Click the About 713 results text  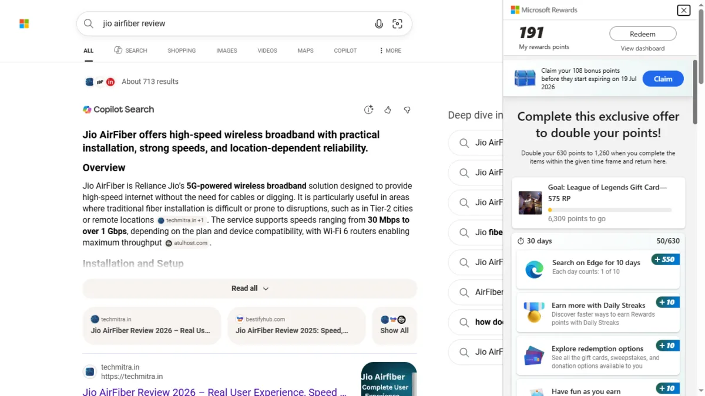tap(150, 82)
